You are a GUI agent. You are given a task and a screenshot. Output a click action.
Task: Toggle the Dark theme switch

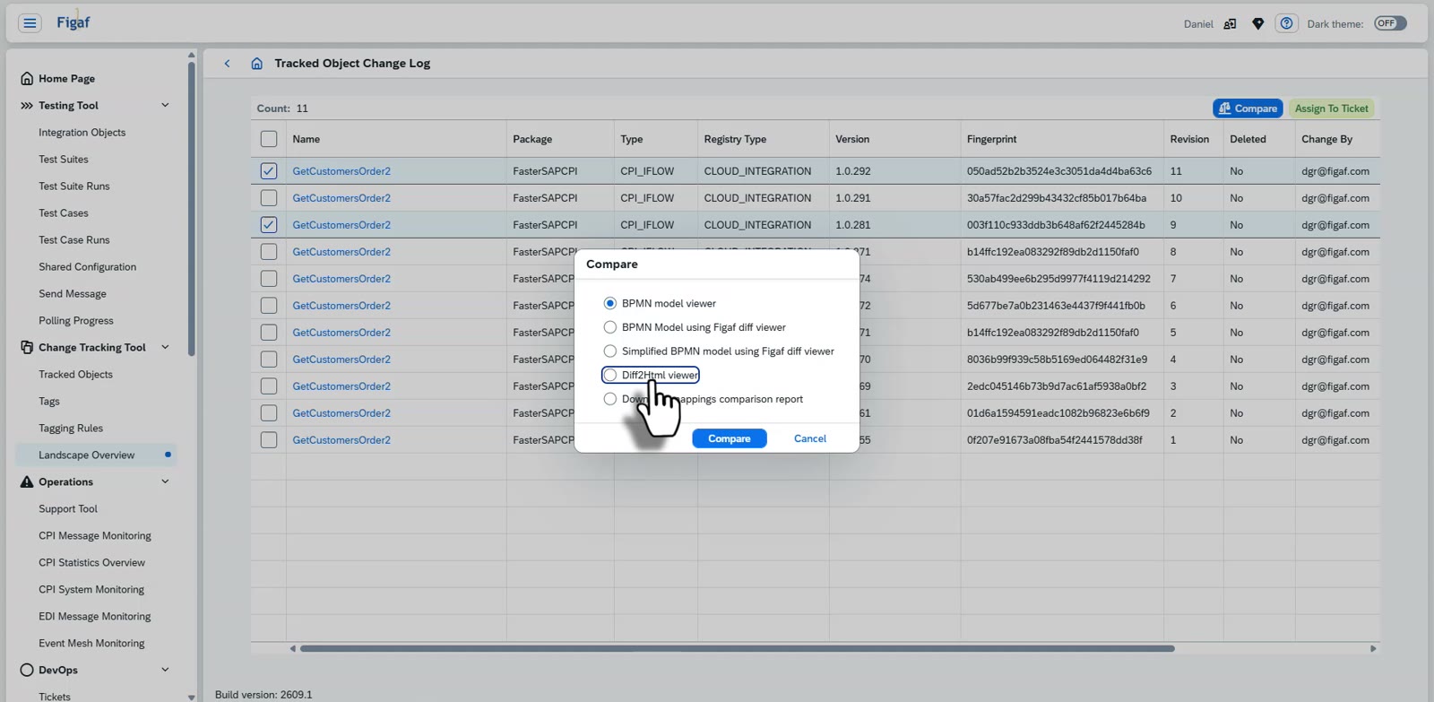1390,23
